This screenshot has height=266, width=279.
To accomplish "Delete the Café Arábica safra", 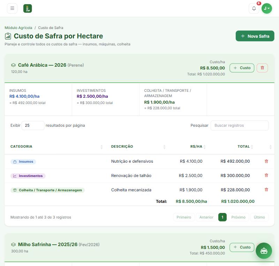I will tap(262, 68).
